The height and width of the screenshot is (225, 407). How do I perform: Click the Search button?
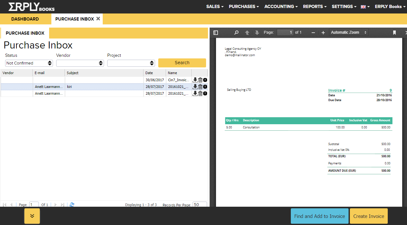coord(182,63)
